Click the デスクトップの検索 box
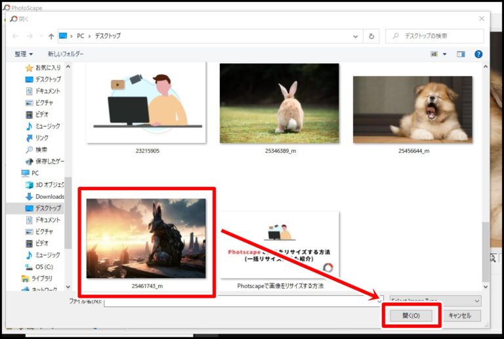504x339 pixels. [x=434, y=36]
